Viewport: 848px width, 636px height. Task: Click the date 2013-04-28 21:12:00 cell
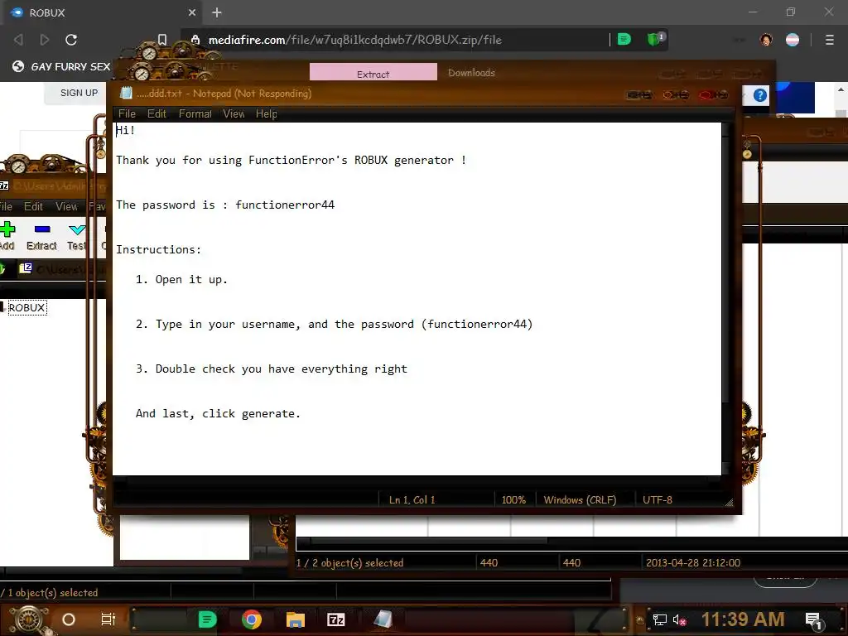tap(693, 562)
